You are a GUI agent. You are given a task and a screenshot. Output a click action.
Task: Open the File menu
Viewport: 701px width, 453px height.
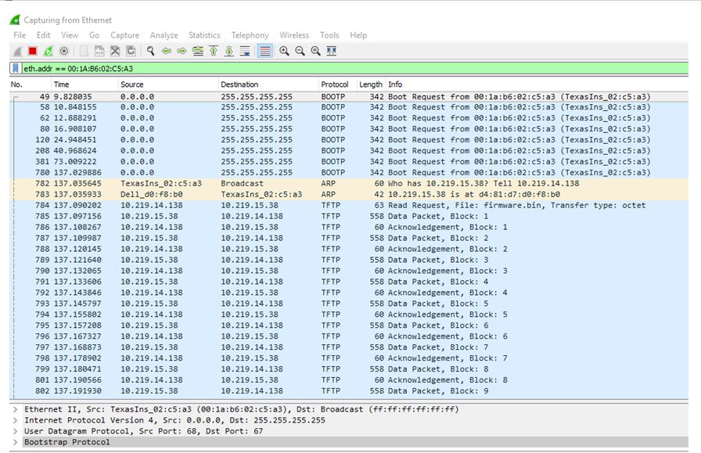tap(20, 35)
